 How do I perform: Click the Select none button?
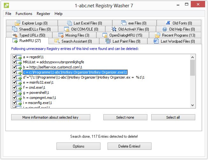(x=125, y=117)
